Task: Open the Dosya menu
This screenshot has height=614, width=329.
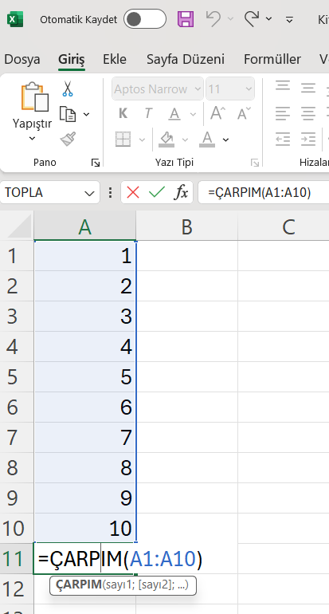Action: pyautogui.click(x=22, y=60)
